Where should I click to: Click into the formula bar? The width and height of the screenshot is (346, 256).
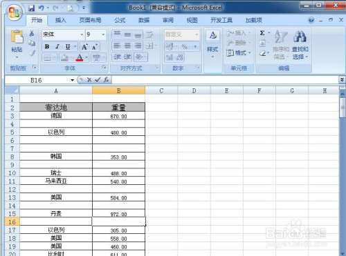(225, 80)
